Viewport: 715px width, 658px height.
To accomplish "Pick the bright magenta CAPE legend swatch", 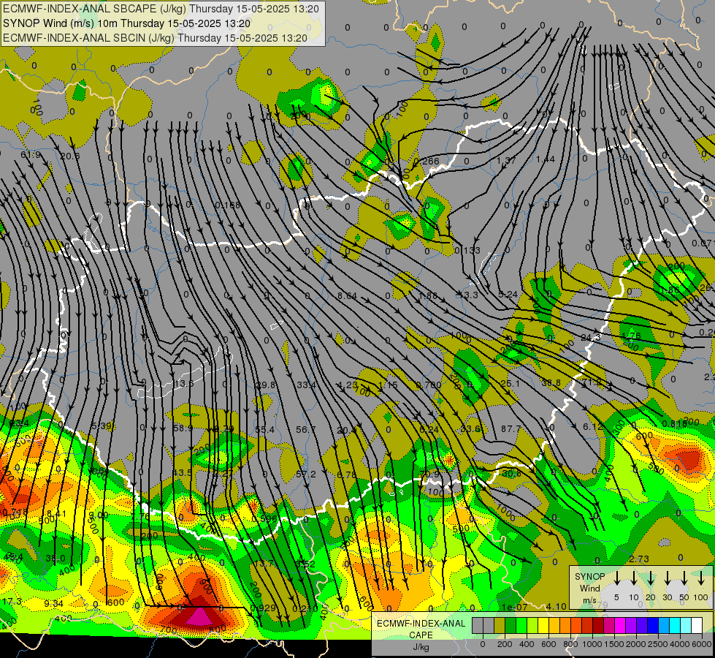I will (620, 626).
